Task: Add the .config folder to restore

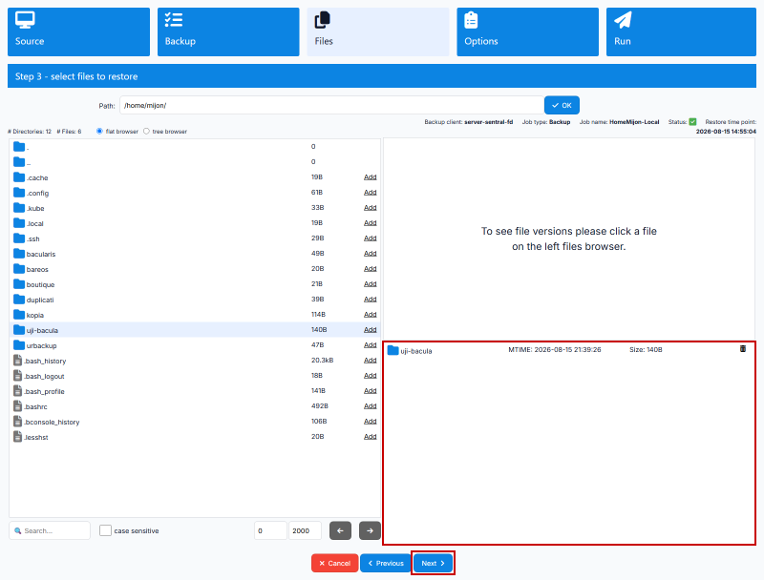Action: [x=371, y=192]
